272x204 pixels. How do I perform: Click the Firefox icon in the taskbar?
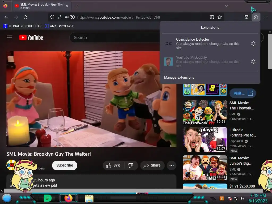point(68,198)
